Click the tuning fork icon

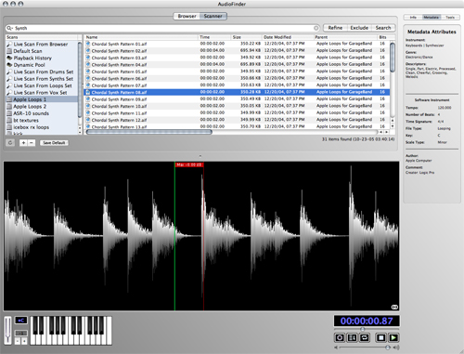[x=7, y=330]
